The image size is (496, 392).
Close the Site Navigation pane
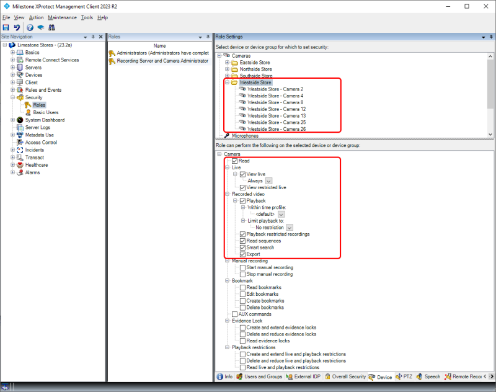point(100,37)
